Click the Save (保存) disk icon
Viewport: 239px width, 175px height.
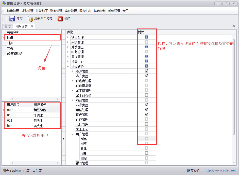tap(12, 18)
